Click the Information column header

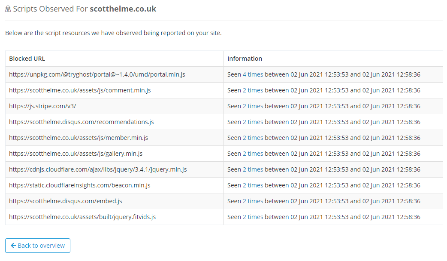[245, 59]
